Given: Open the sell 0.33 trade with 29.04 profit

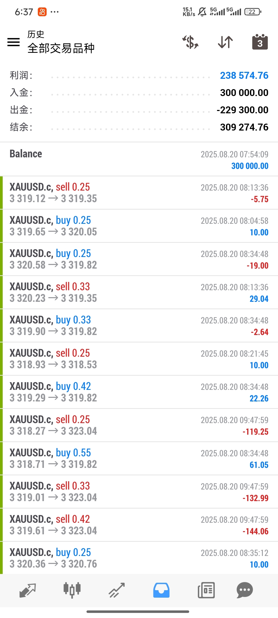Looking at the screenshot, I should click(139, 292).
